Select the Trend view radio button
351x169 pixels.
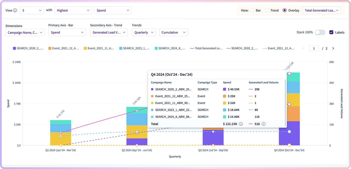(x=267, y=10)
